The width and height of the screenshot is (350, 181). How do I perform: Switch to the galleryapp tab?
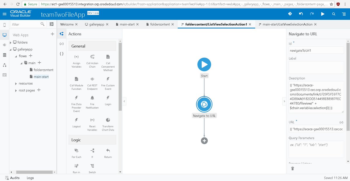97,24
